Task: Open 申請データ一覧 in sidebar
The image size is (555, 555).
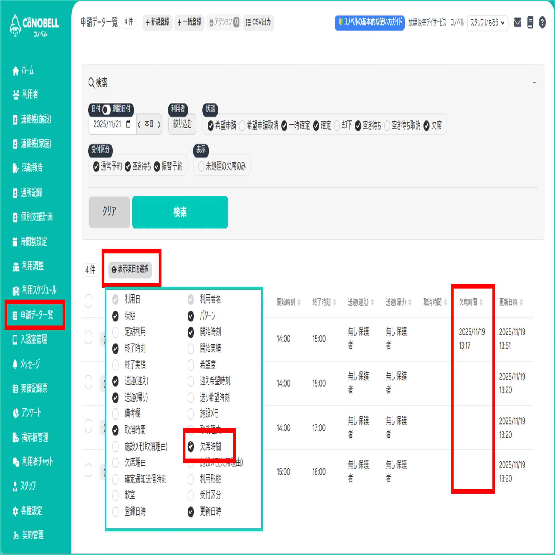Action: tap(33, 315)
